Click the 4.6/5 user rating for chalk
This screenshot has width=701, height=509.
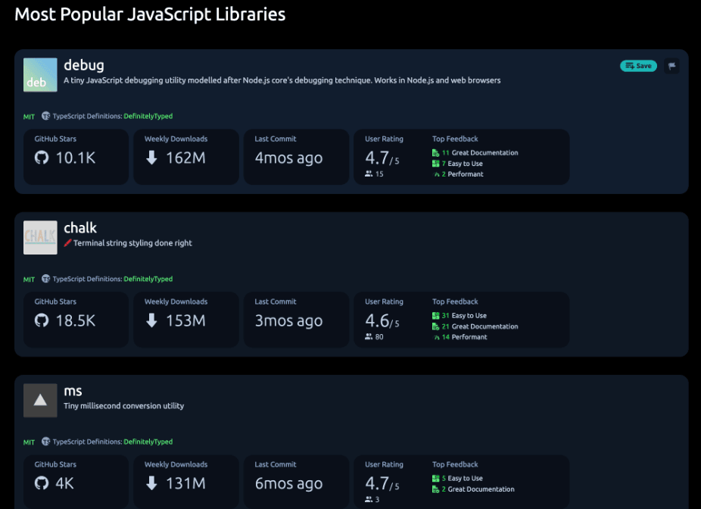[382, 320]
